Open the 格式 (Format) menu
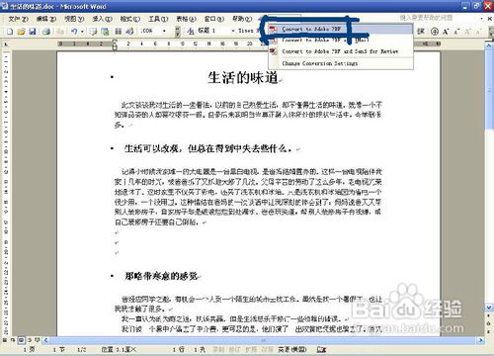Screen dimensions: 494x356 (x=130, y=19)
